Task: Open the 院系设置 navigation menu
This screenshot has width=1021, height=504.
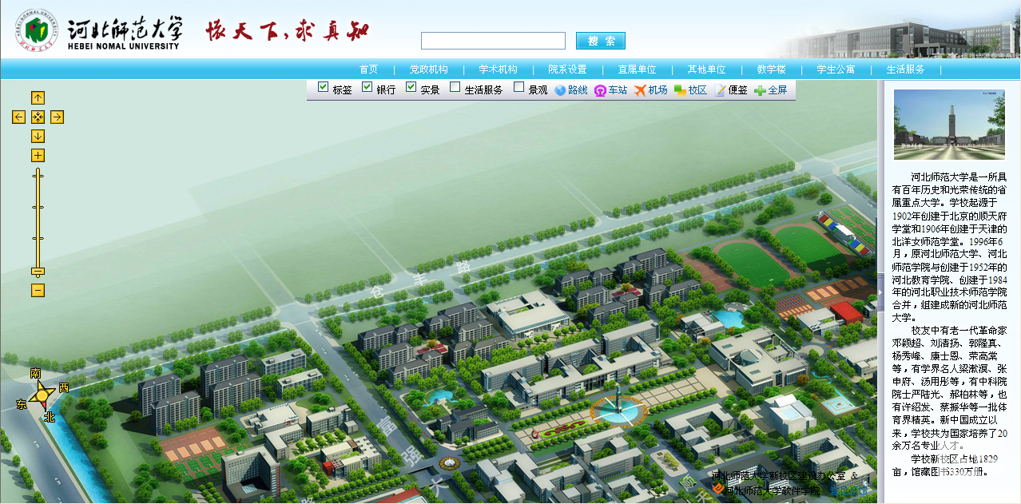Action: click(567, 69)
